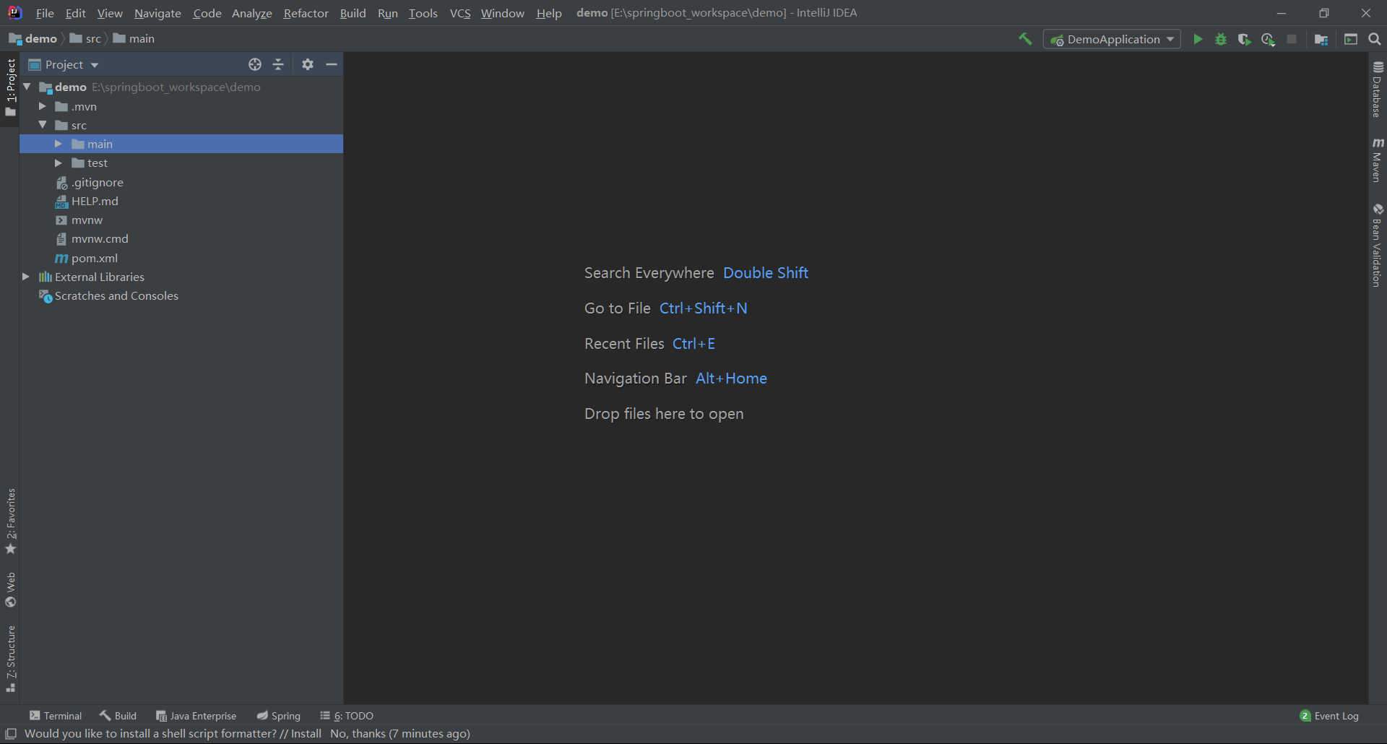
Task: Select the test folder row
Action: (181, 163)
